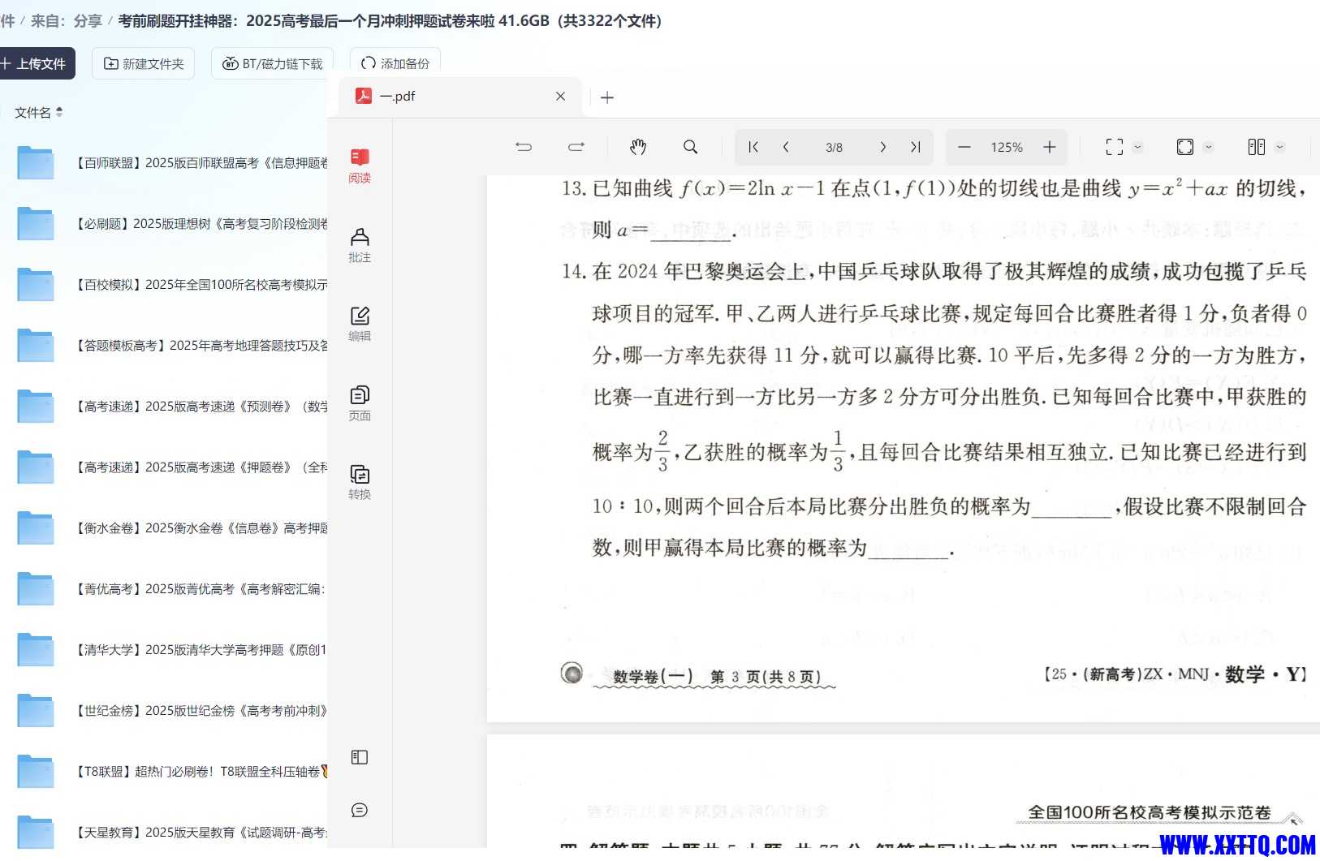Image resolution: width=1320 pixels, height=861 pixels.
Task: Open the 【百师联盟】2025版 folder
Action: (x=201, y=162)
